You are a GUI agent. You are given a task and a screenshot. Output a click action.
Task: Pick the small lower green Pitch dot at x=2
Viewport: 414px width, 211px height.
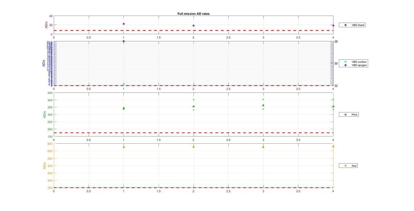click(194, 110)
